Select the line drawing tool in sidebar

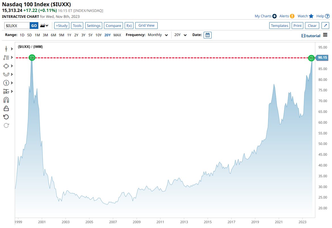6,49
